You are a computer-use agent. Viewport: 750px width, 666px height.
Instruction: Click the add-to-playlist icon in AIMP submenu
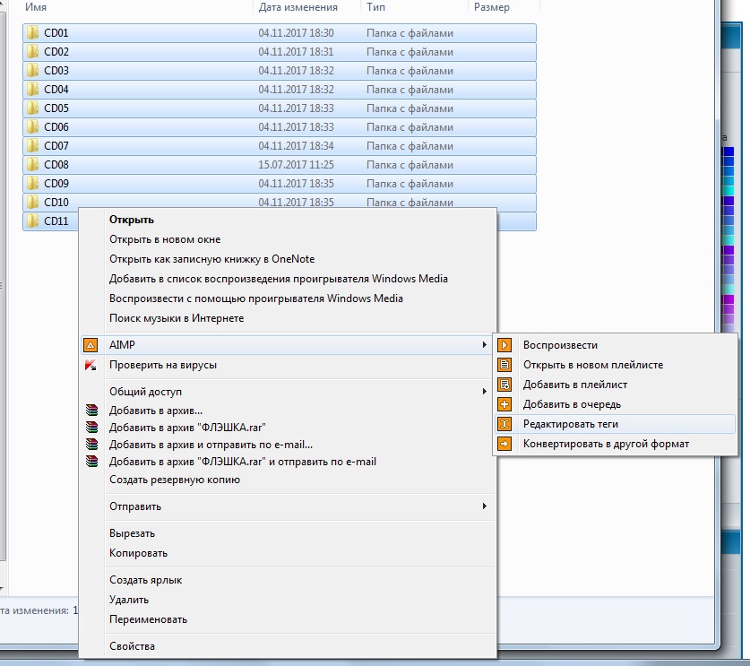[x=505, y=385]
